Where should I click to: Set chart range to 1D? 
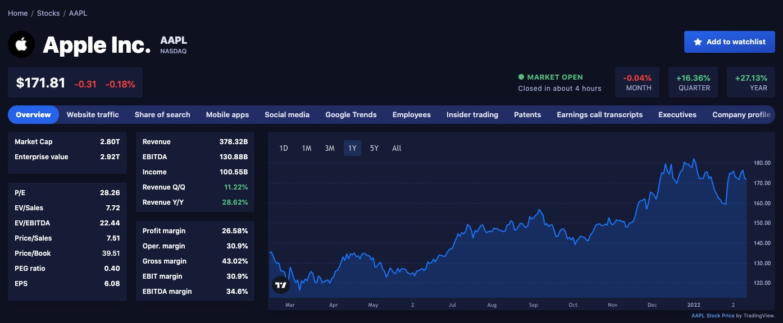[284, 148]
